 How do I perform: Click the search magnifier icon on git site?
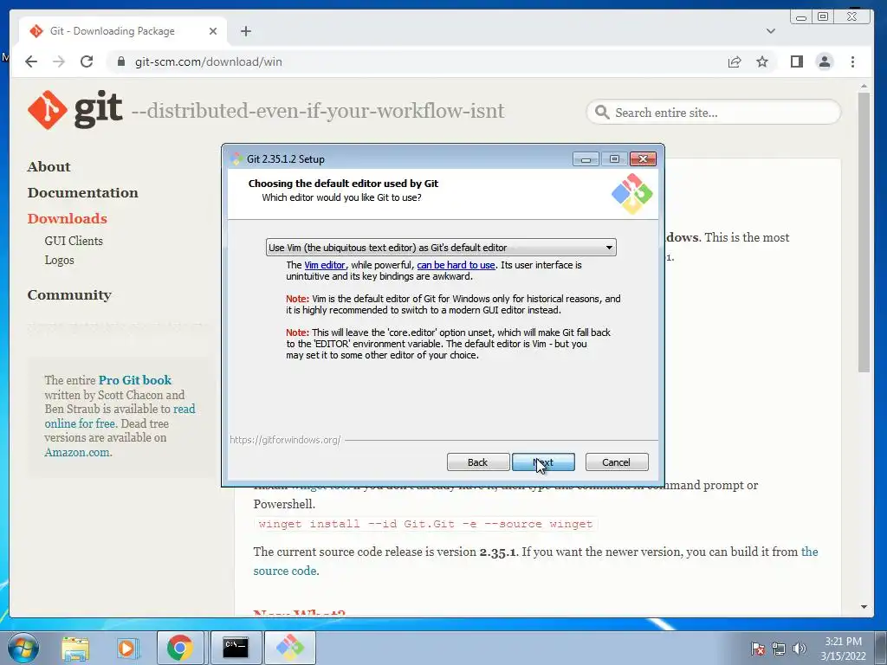click(x=603, y=112)
